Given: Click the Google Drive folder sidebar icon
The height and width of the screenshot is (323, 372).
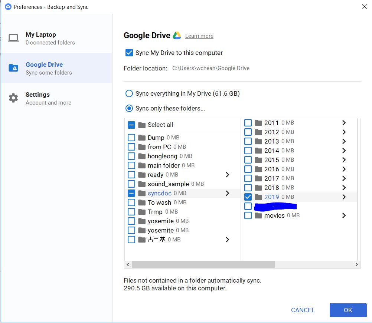Looking at the screenshot, I should [13, 68].
